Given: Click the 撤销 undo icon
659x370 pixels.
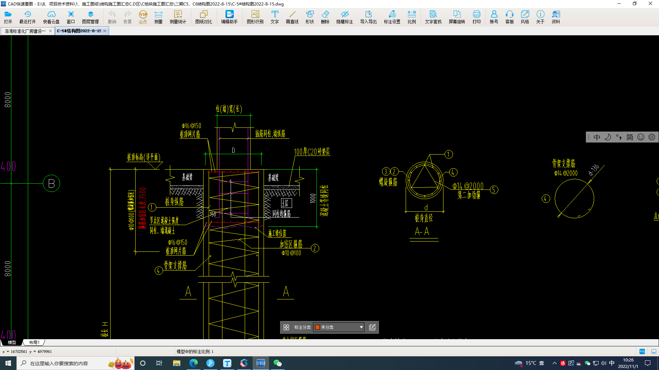Looking at the screenshot, I should click(x=112, y=17).
